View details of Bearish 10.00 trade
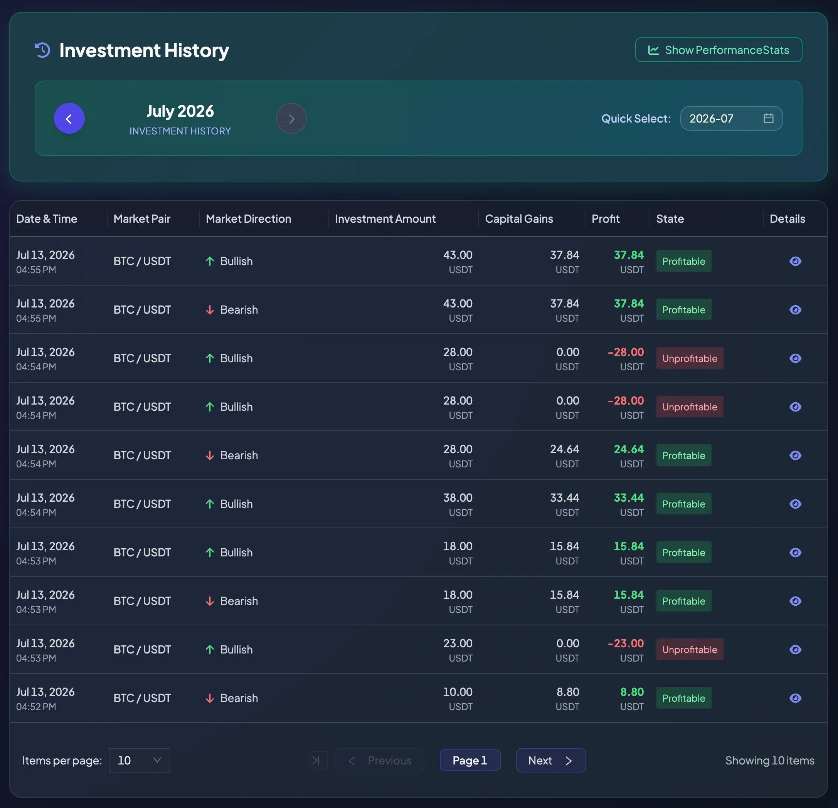The height and width of the screenshot is (808, 838). (795, 698)
